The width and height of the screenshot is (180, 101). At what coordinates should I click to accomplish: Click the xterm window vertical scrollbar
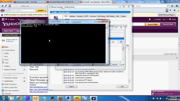(107, 44)
